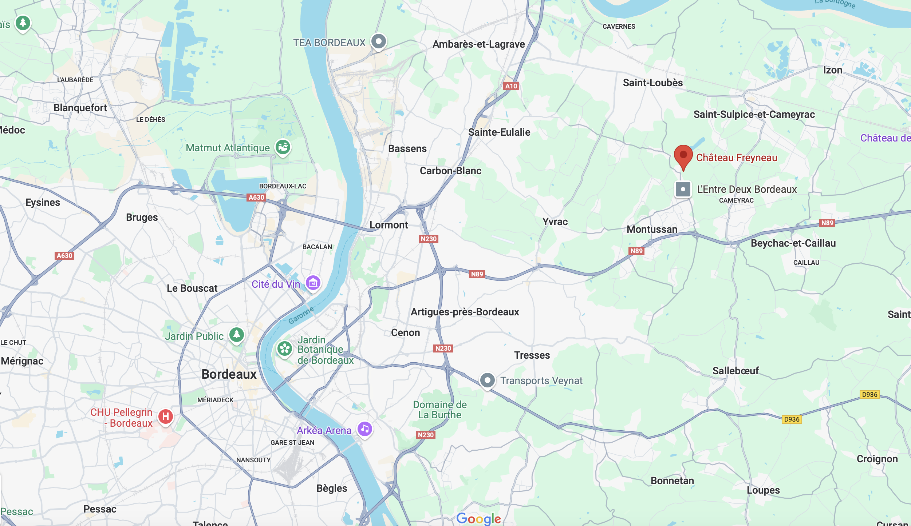Select the green park pin near top-left corner
The image size is (911, 526).
pyautogui.click(x=23, y=23)
